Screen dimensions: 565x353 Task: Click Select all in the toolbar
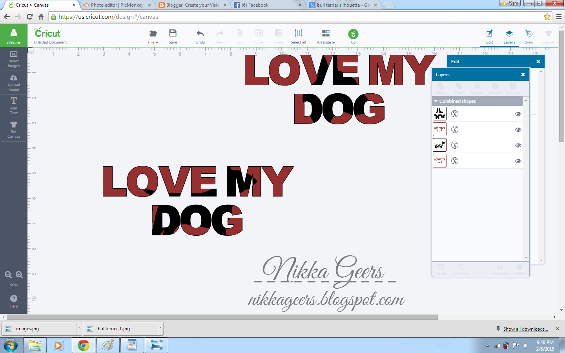[298, 36]
